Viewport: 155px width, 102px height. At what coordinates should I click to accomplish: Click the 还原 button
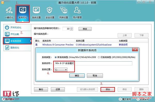(58, 89)
